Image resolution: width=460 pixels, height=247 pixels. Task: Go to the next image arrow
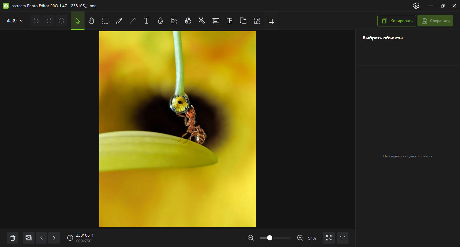[54, 238]
